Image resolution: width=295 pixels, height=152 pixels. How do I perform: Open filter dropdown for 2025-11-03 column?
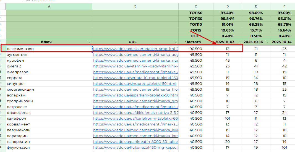pyautogui.click(x=239, y=42)
